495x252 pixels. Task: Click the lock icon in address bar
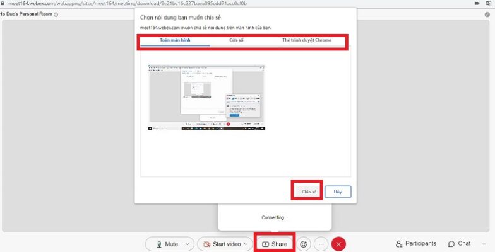3,3
